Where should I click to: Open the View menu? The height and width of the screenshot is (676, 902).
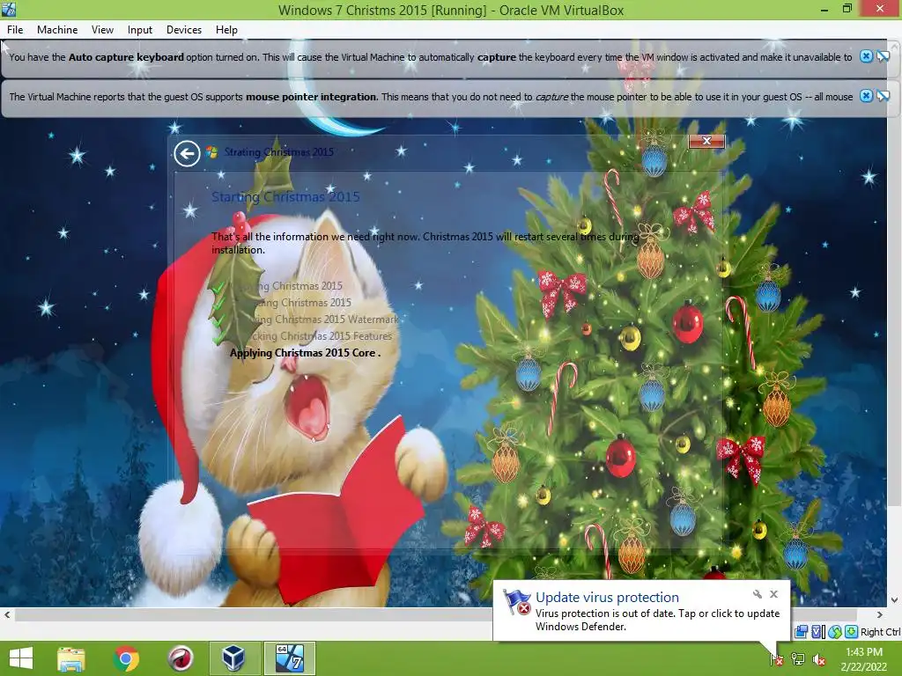(102, 30)
